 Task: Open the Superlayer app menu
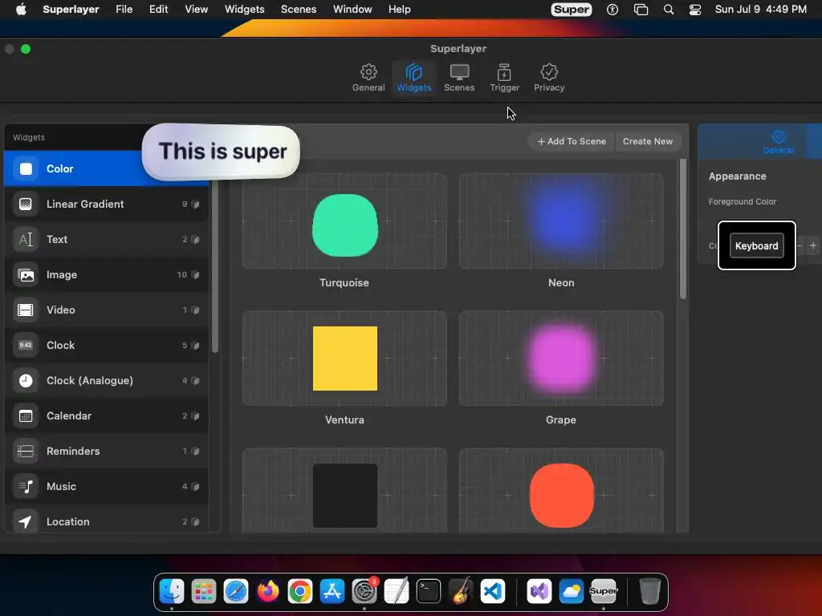tap(71, 10)
